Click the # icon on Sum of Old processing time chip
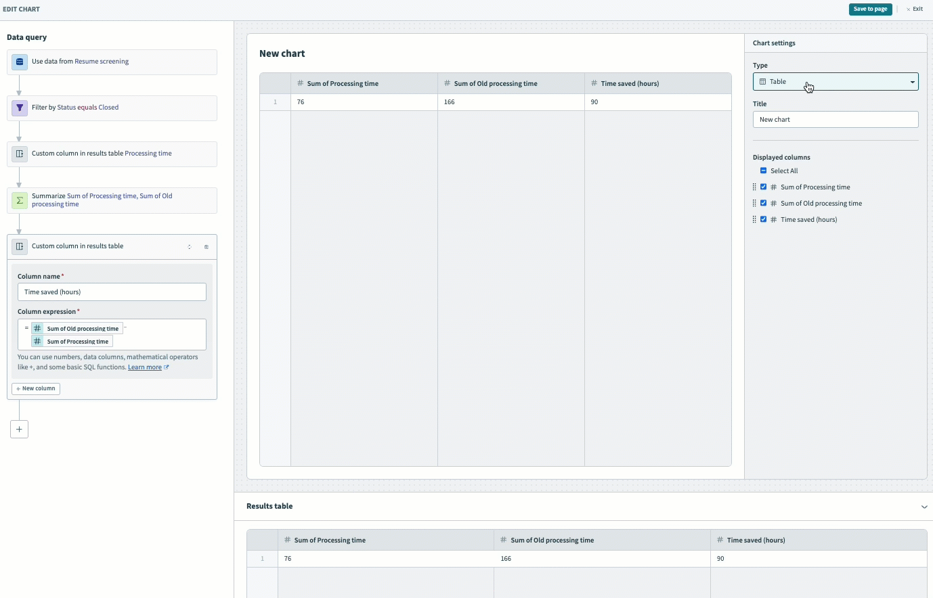This screenshot has height=598, width=933. 37,328
